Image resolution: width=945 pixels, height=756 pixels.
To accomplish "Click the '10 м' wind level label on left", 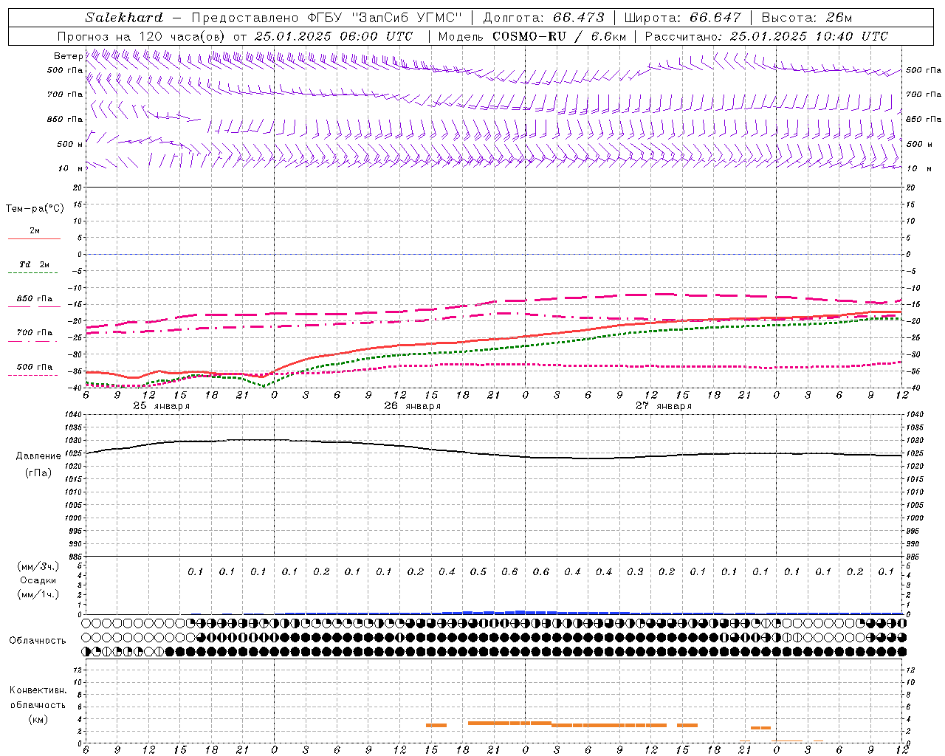I will tap(72, 168).
